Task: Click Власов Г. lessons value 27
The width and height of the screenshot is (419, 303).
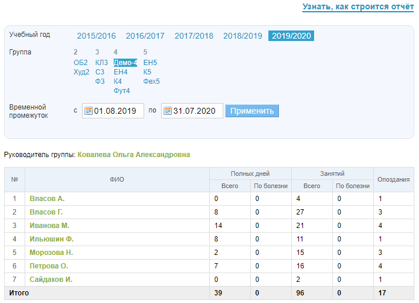Action: tap(300, 212)
